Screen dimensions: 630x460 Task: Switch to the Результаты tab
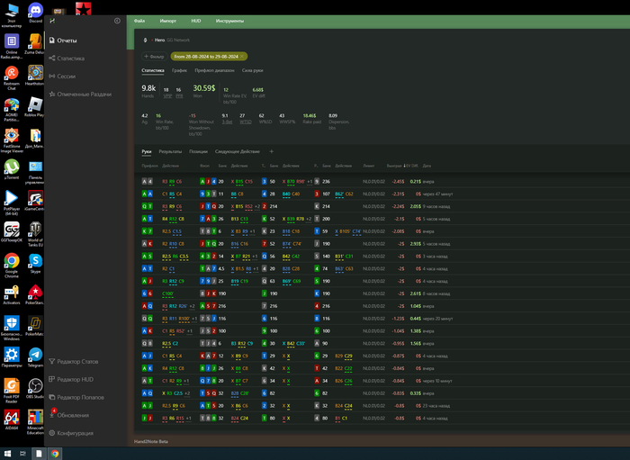tap(170, 151)
